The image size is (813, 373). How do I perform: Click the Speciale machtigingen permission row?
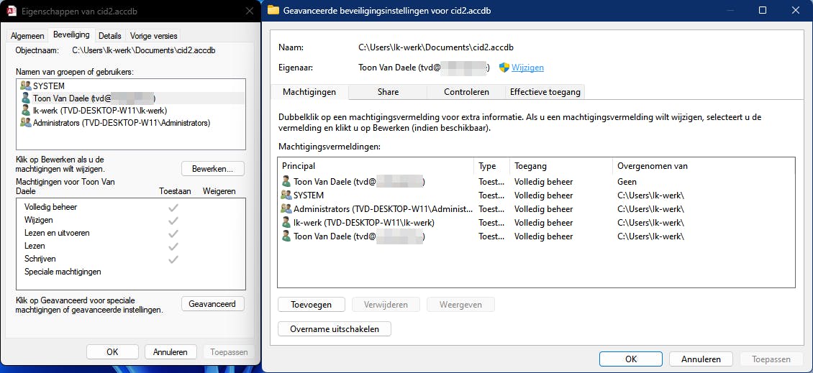[131, 272]
